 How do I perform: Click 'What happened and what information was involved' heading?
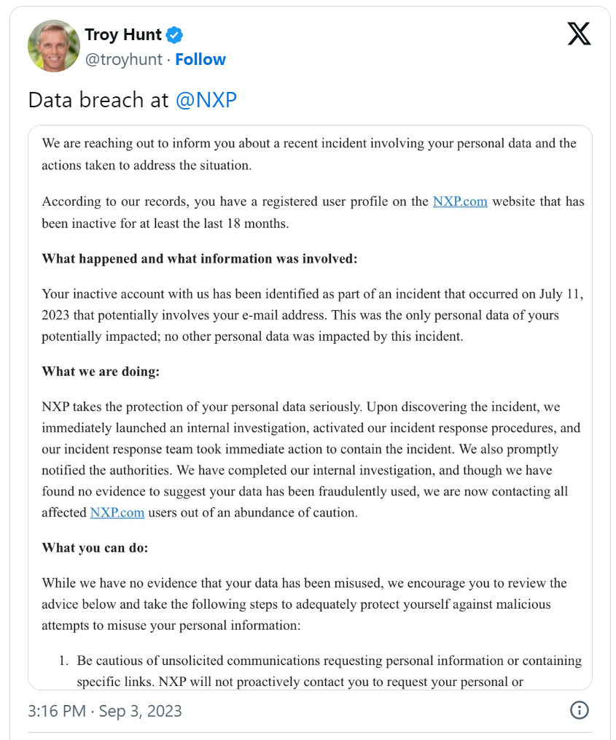pos(199,258)
